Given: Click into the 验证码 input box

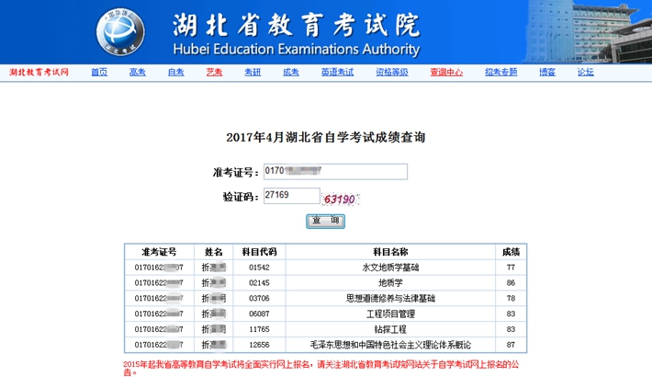Looking at the screenshot, I should (x=290, y=195).
